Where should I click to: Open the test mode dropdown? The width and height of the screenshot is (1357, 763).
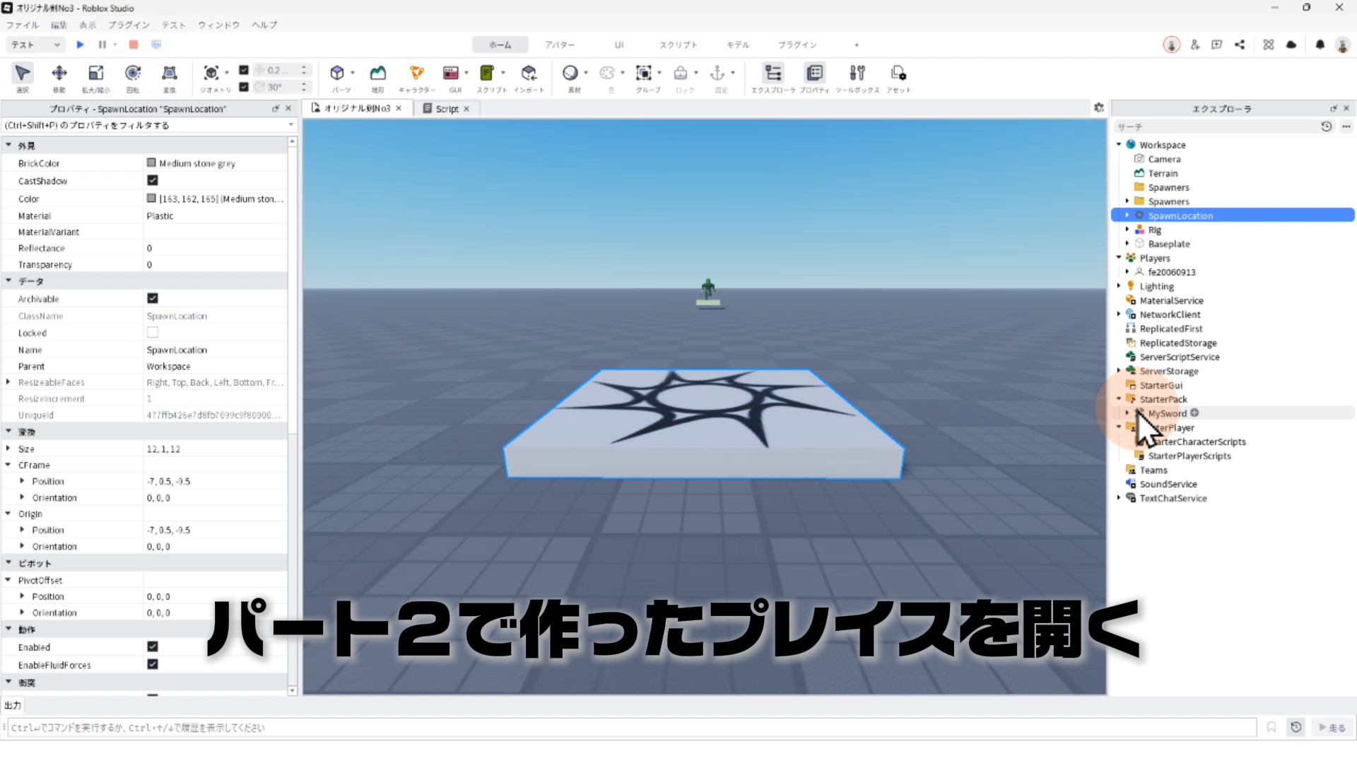[36, 45]
